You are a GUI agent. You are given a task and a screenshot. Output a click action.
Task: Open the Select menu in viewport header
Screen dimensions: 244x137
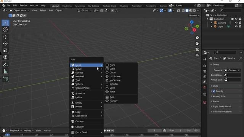tap(43, 11)
